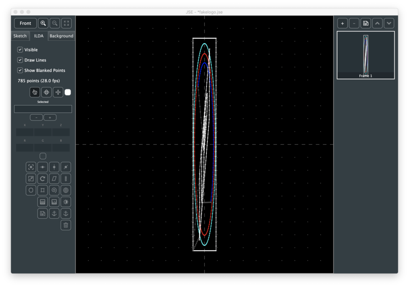Screen dimensions: 409x287
Task: Click the trash delete icon
Action: [66, 225]
